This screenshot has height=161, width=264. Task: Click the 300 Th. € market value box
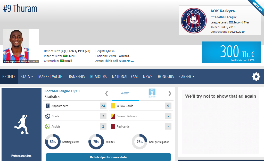[232, 52]
